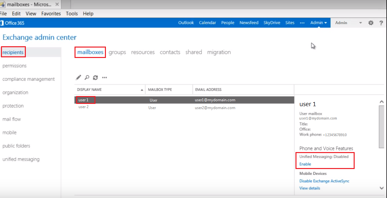Screen dimensions: 387x198
Task: Open the Favorites menu
Action: [51, 14]
